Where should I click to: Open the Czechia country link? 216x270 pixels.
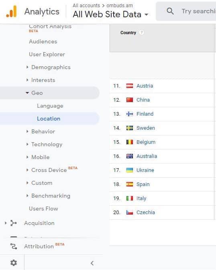(x=146, y=212)
